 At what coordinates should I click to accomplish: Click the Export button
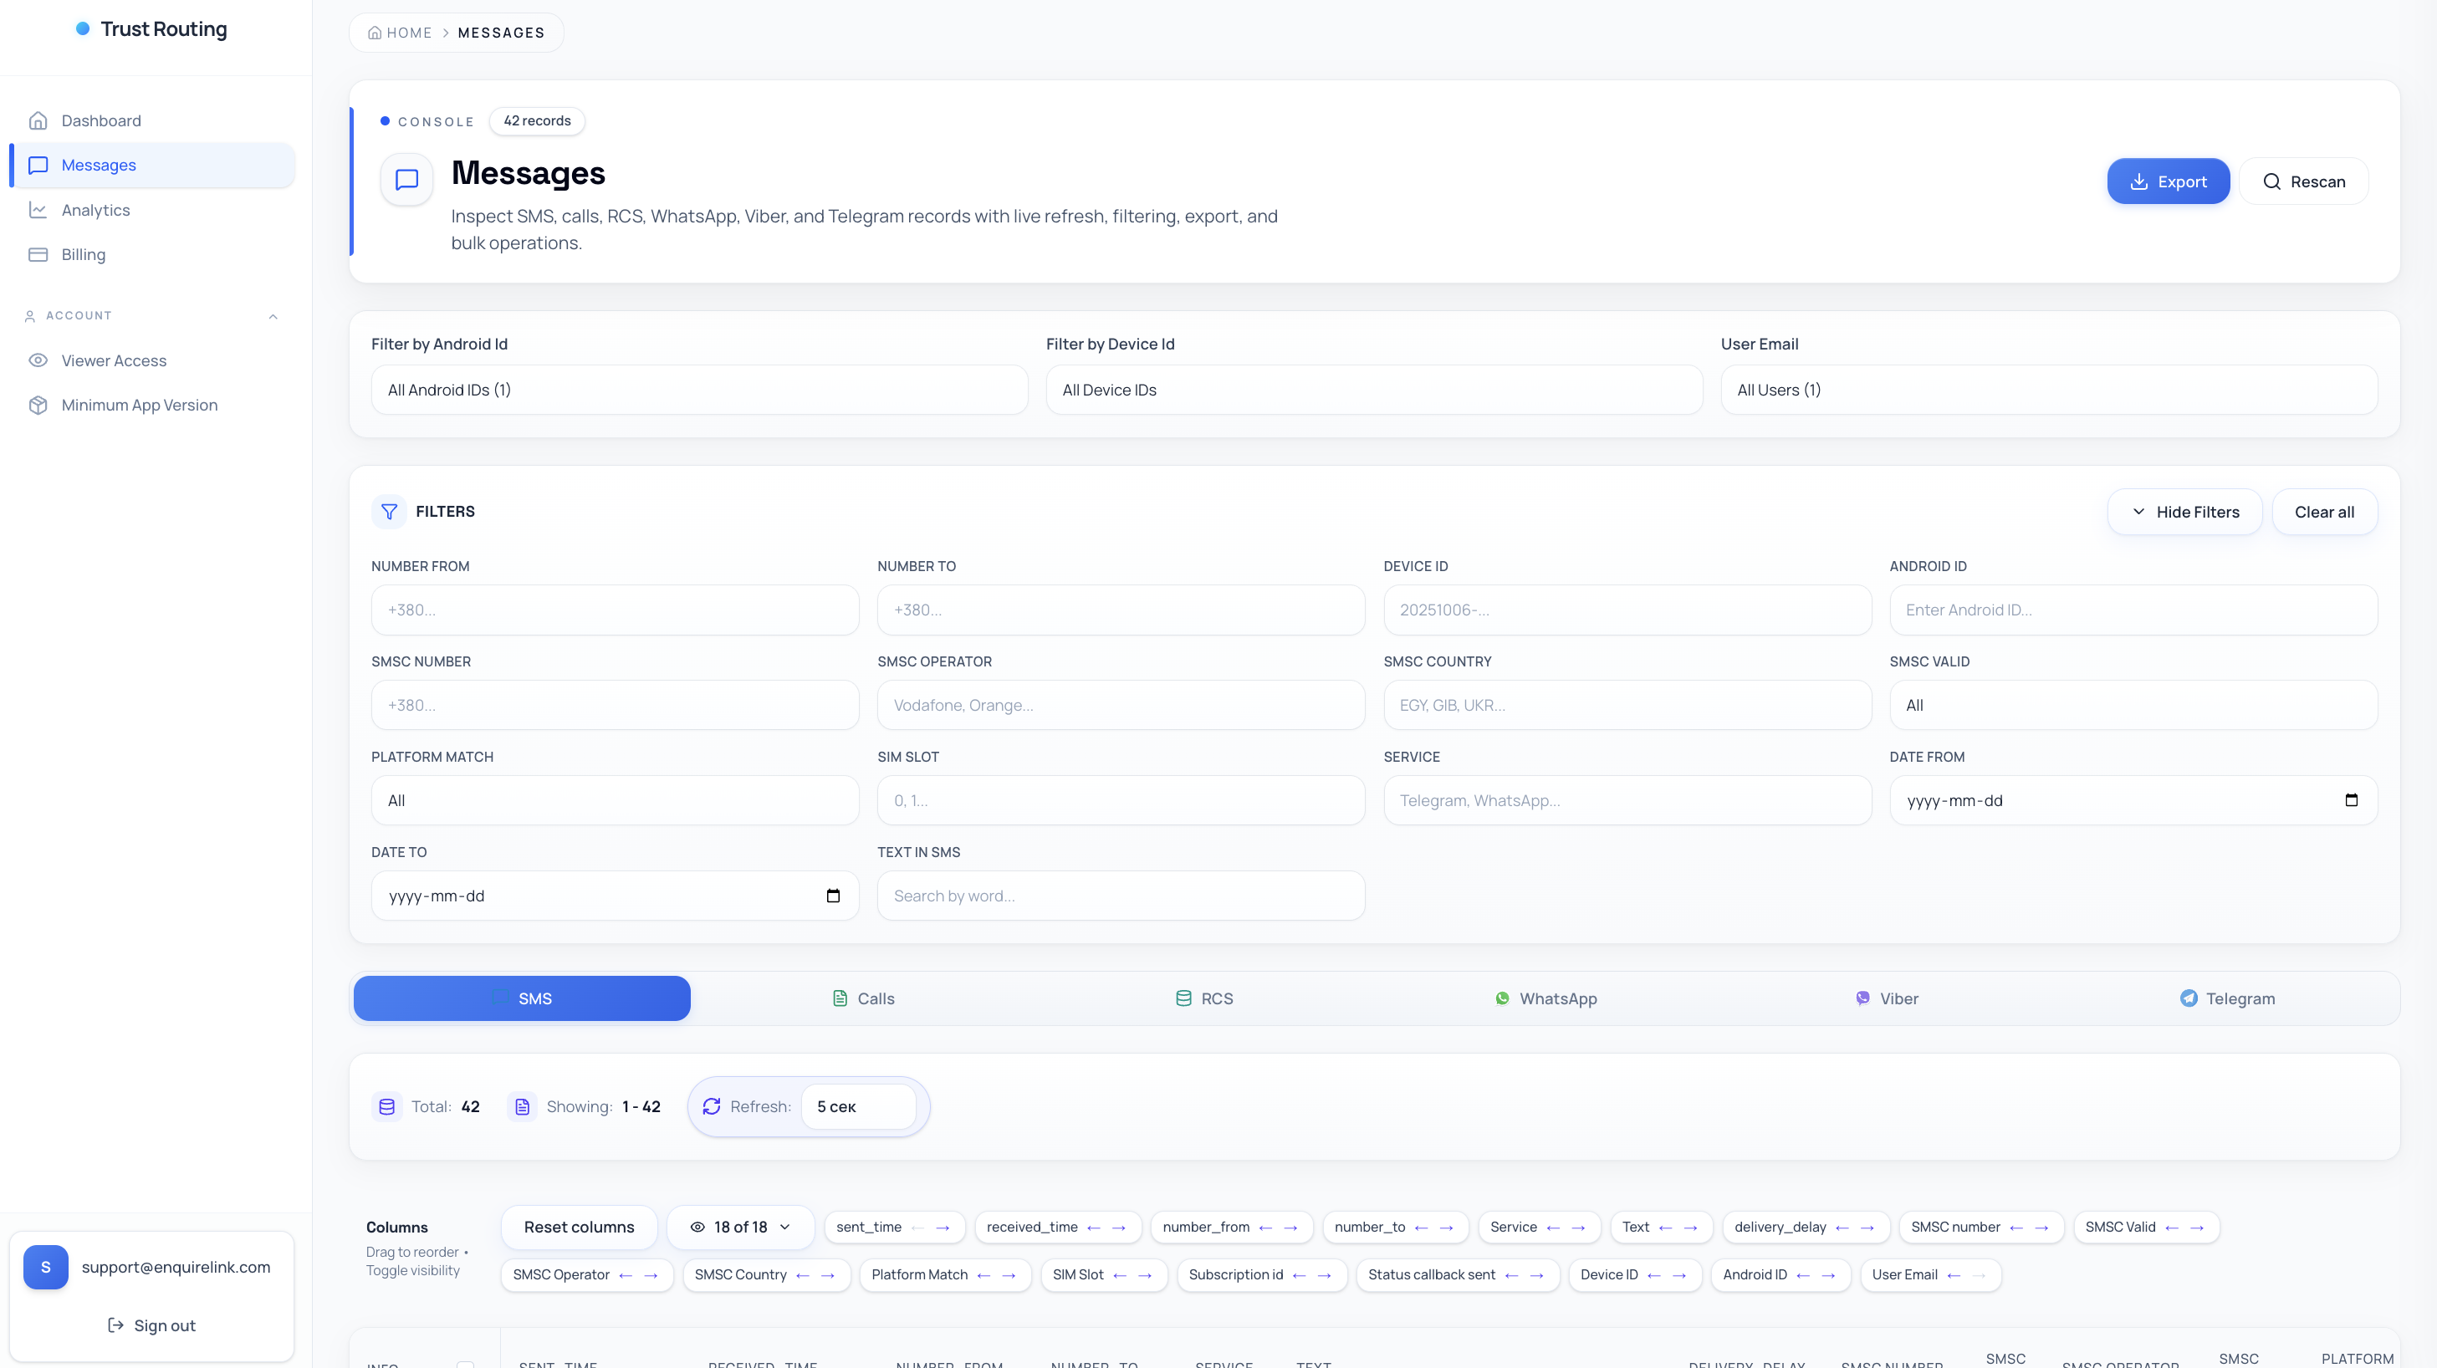tap(2168, 181)
